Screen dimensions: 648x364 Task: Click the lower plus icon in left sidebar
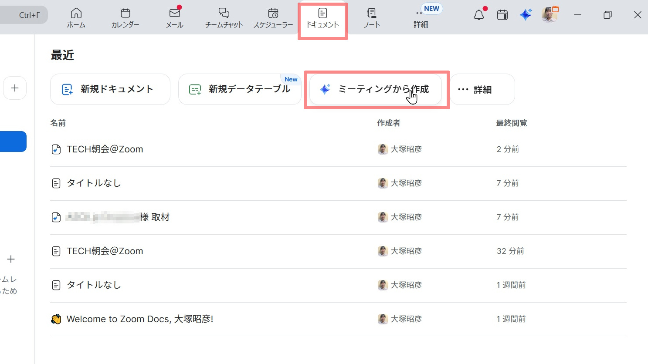(11, 259)
